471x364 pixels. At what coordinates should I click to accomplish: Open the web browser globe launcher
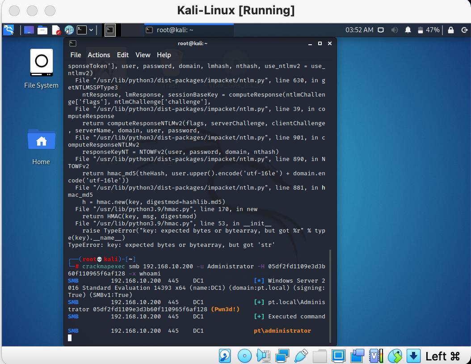pos(69,30)
